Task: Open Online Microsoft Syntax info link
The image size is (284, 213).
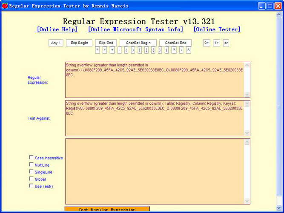Action: coord(135,29)
